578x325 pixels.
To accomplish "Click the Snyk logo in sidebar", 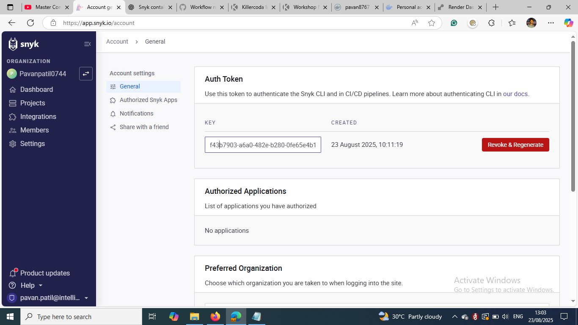I will (x=24, y=44).
